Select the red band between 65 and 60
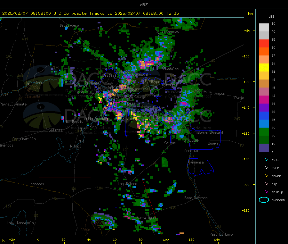 [264, 44]
